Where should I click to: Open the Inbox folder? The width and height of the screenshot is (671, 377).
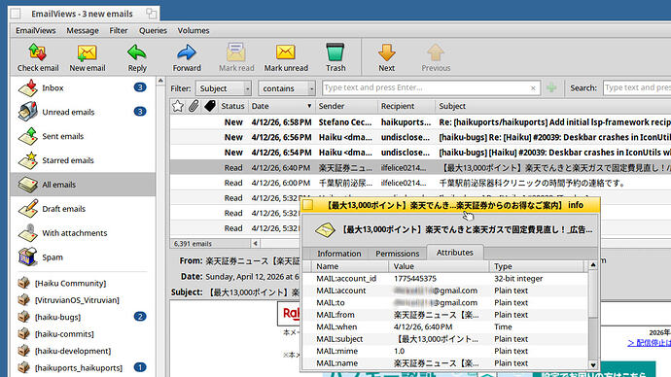click(83, 88)
